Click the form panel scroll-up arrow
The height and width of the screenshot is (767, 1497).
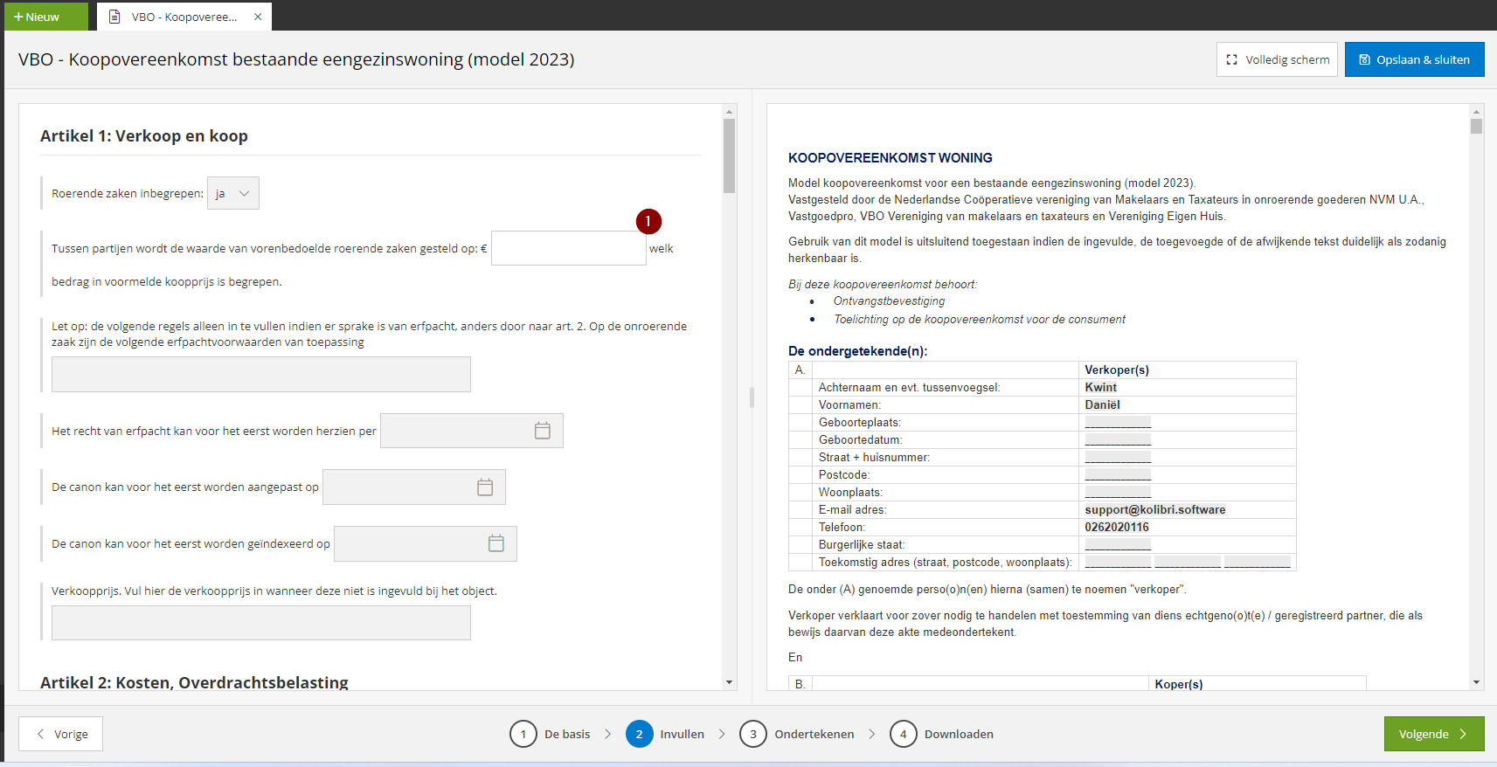click(729, 112)
